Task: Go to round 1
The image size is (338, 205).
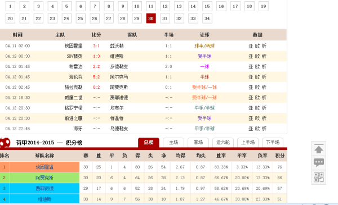Action: point(10,6)
